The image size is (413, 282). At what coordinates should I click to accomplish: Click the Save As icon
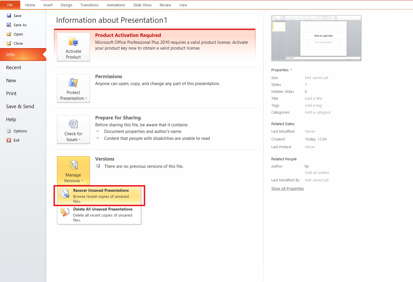(9, 25)
